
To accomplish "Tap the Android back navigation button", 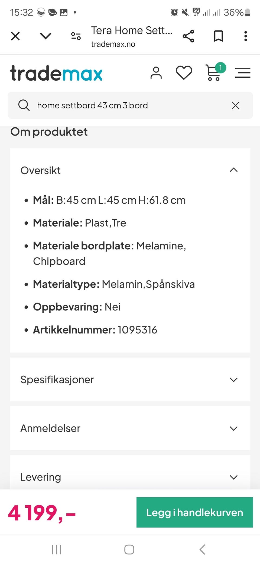I will click(202, 549).
